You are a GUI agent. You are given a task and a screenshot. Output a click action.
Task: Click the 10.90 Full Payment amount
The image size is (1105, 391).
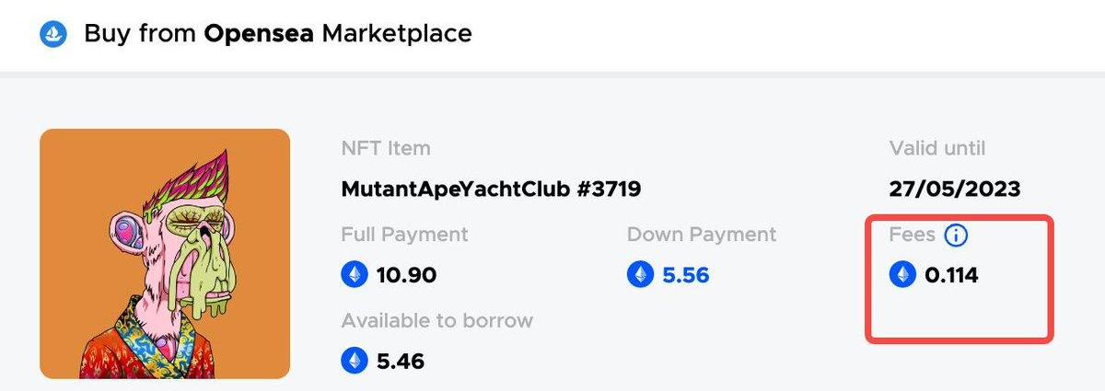406,274
